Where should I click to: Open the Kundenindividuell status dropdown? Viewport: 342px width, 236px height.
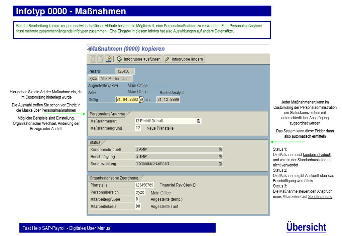220,149
